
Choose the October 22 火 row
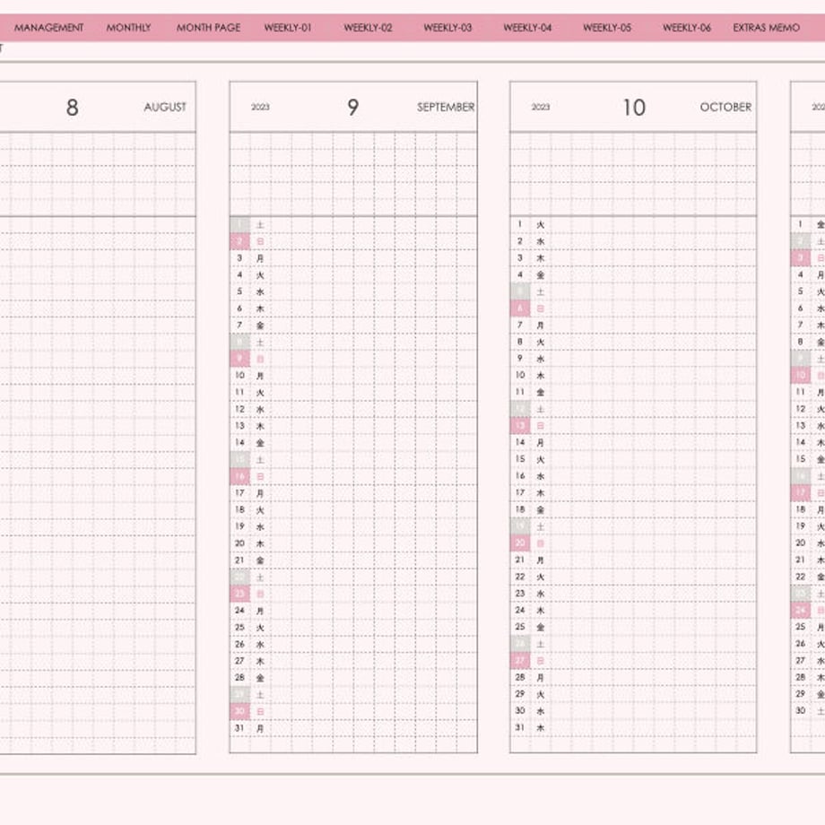633,577
